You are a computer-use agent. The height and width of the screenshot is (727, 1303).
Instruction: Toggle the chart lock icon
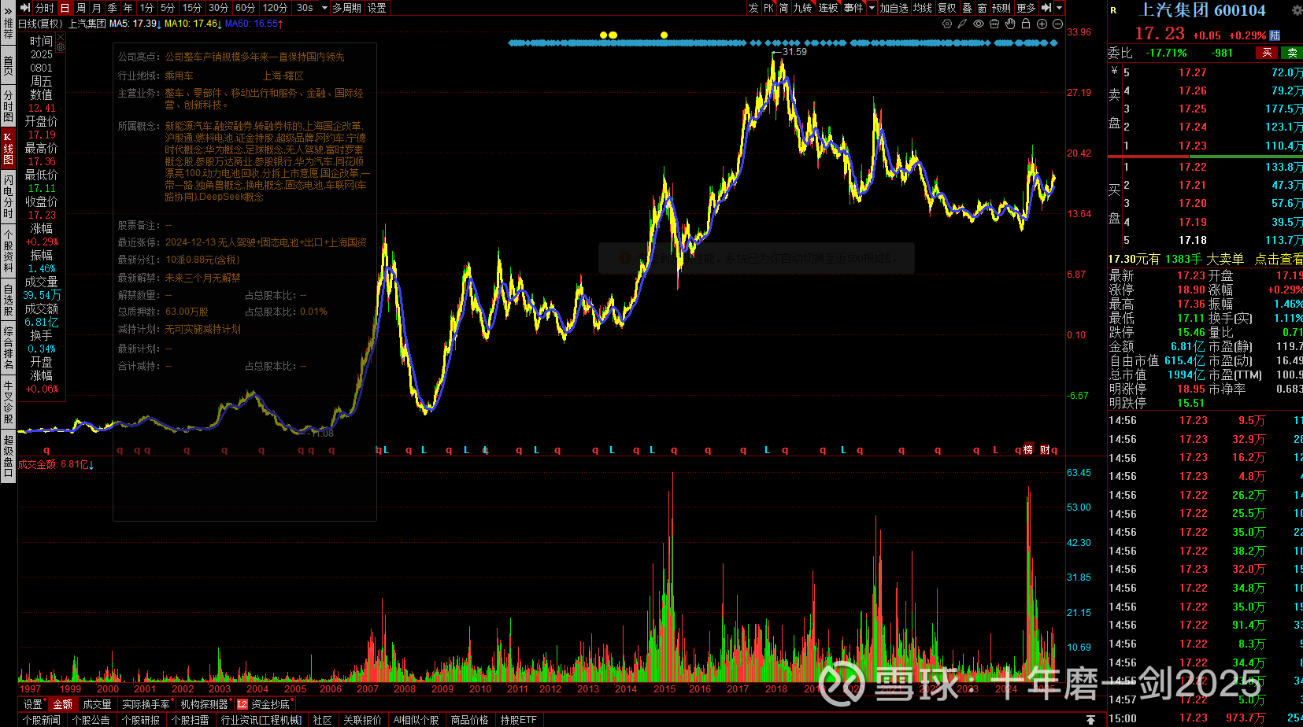pos(1026,24)
